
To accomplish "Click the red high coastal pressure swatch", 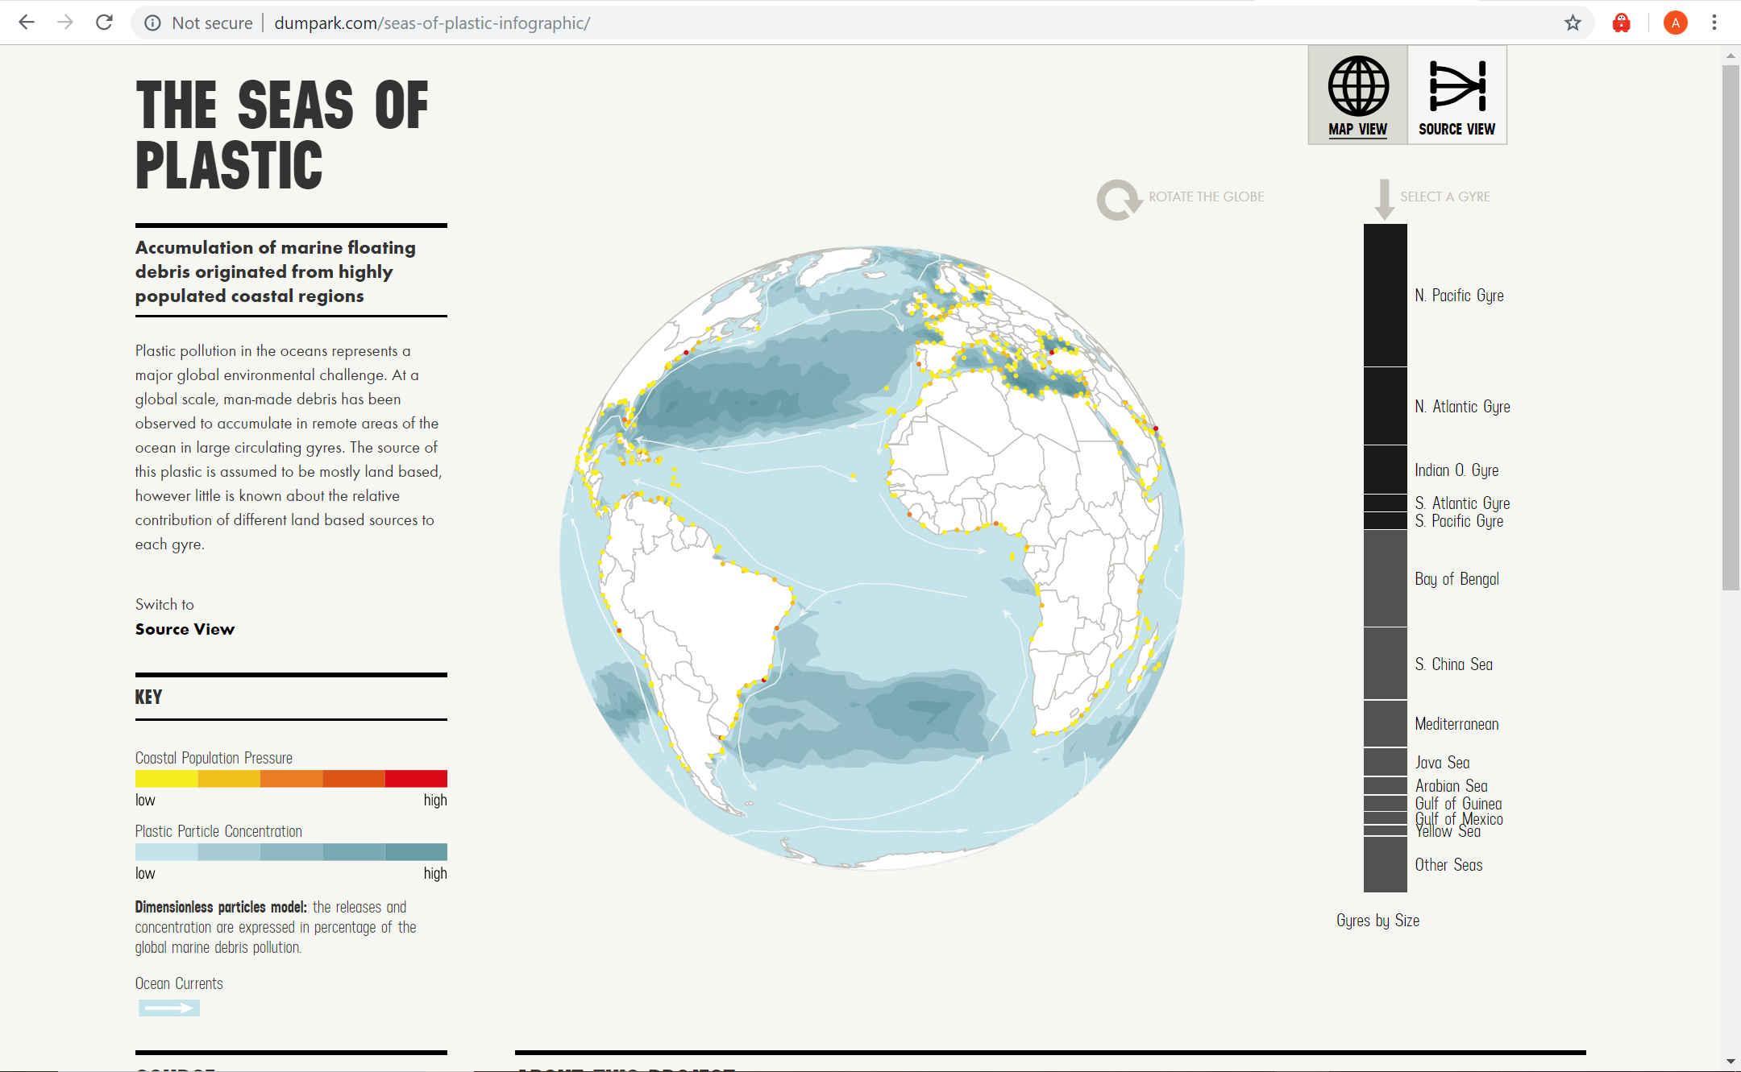I will 416,778.
